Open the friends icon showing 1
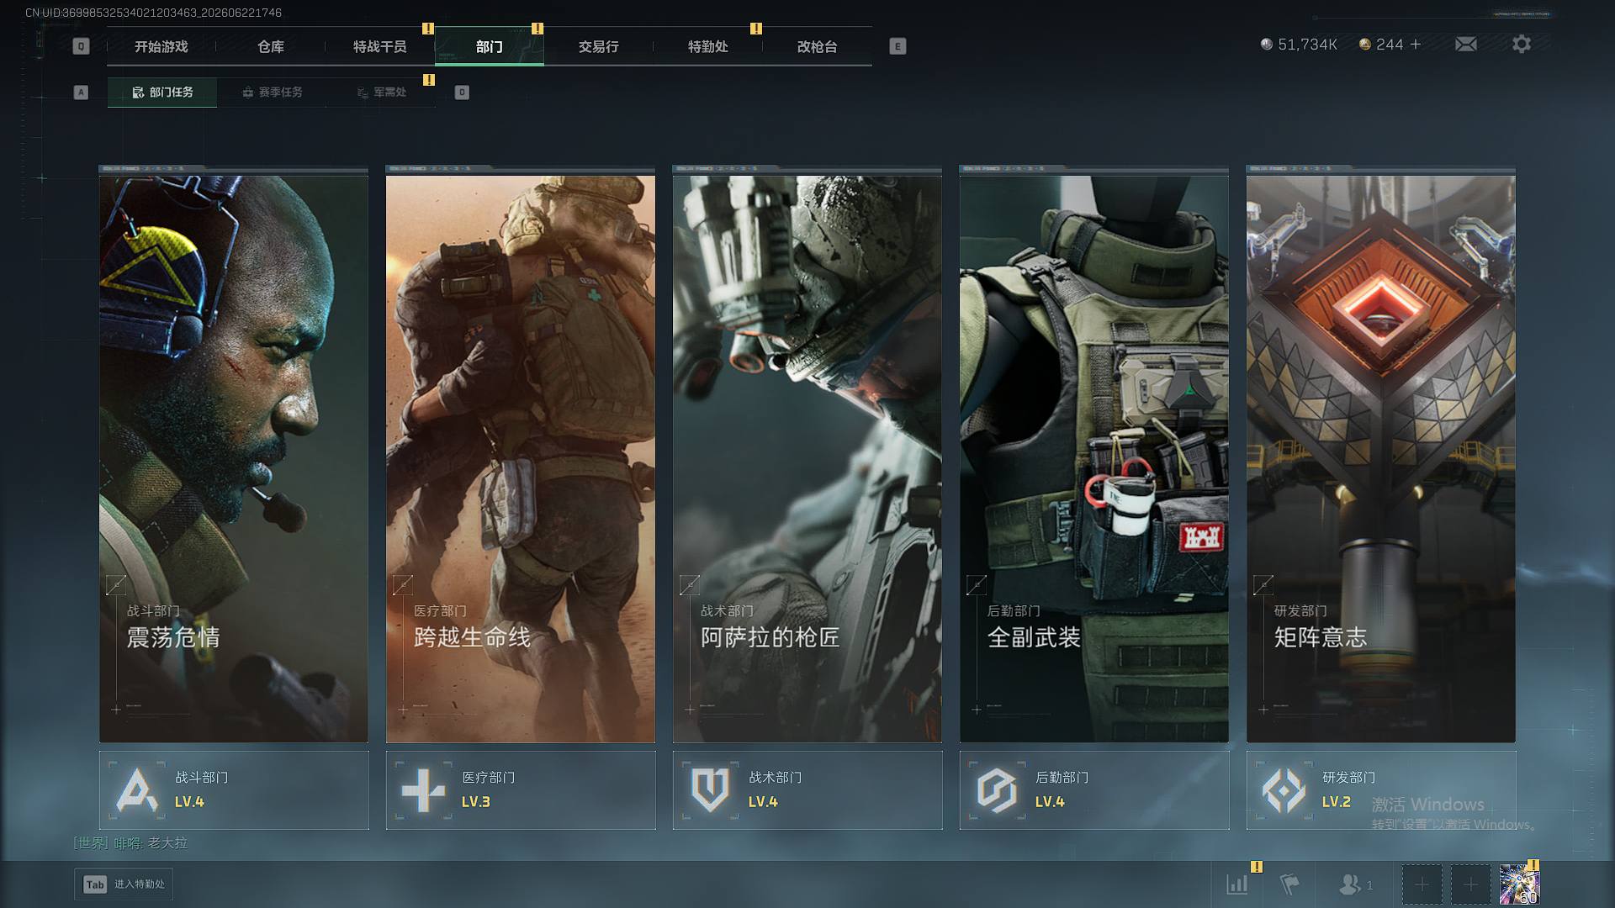 1355,884
